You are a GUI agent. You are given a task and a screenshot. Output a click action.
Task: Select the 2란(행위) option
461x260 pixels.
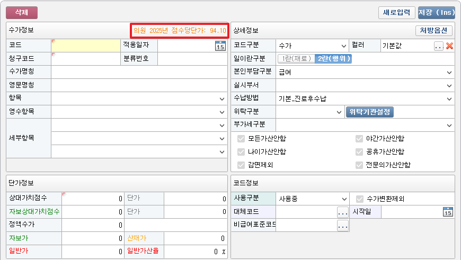[x=334, y=59]
